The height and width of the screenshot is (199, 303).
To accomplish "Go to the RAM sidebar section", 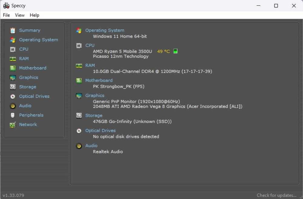I will tap(24, 59).
